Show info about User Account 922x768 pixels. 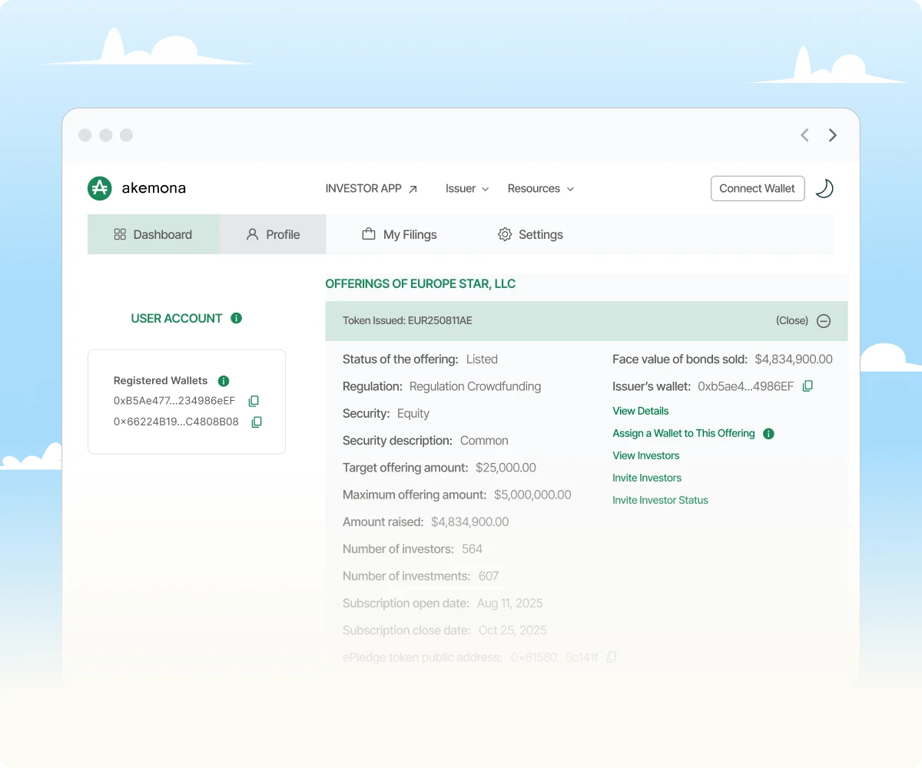pos(237,318)
